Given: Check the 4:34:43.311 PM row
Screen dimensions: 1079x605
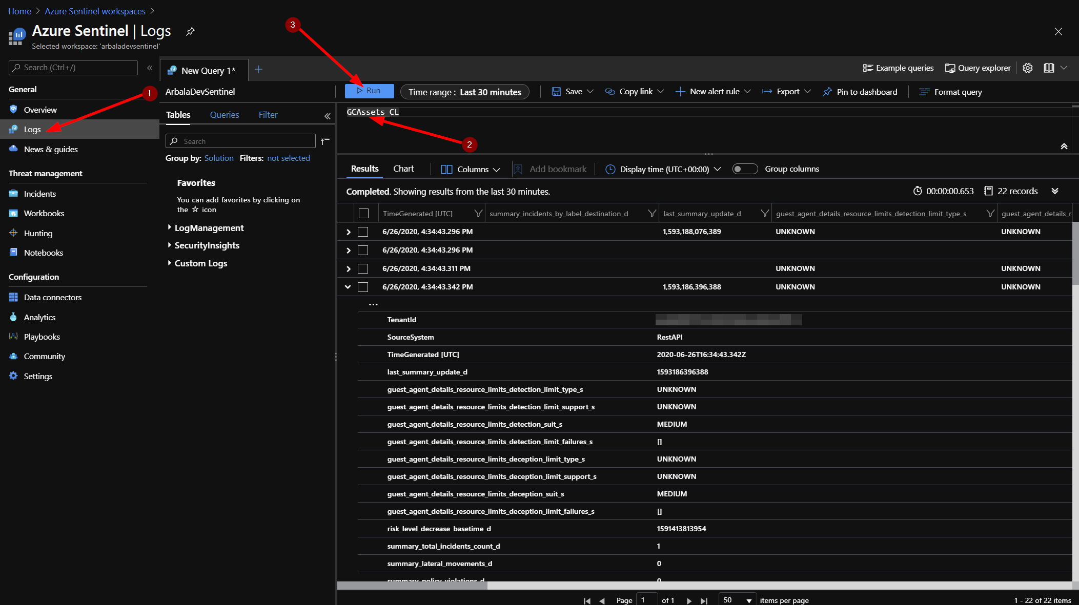Looking at the screenshot, I should pyautogui.click(x=363, y=268).
